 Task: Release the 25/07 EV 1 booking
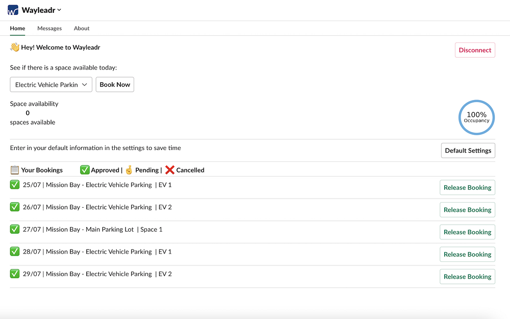467,187
